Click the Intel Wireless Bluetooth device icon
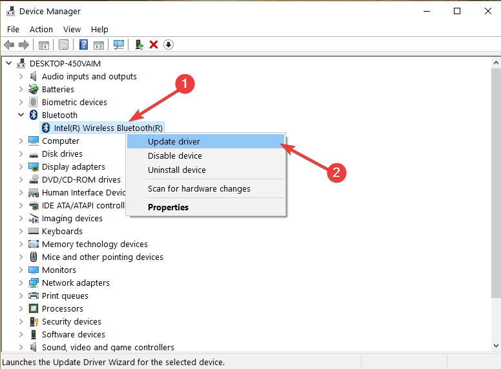 [x=46, y=128]
